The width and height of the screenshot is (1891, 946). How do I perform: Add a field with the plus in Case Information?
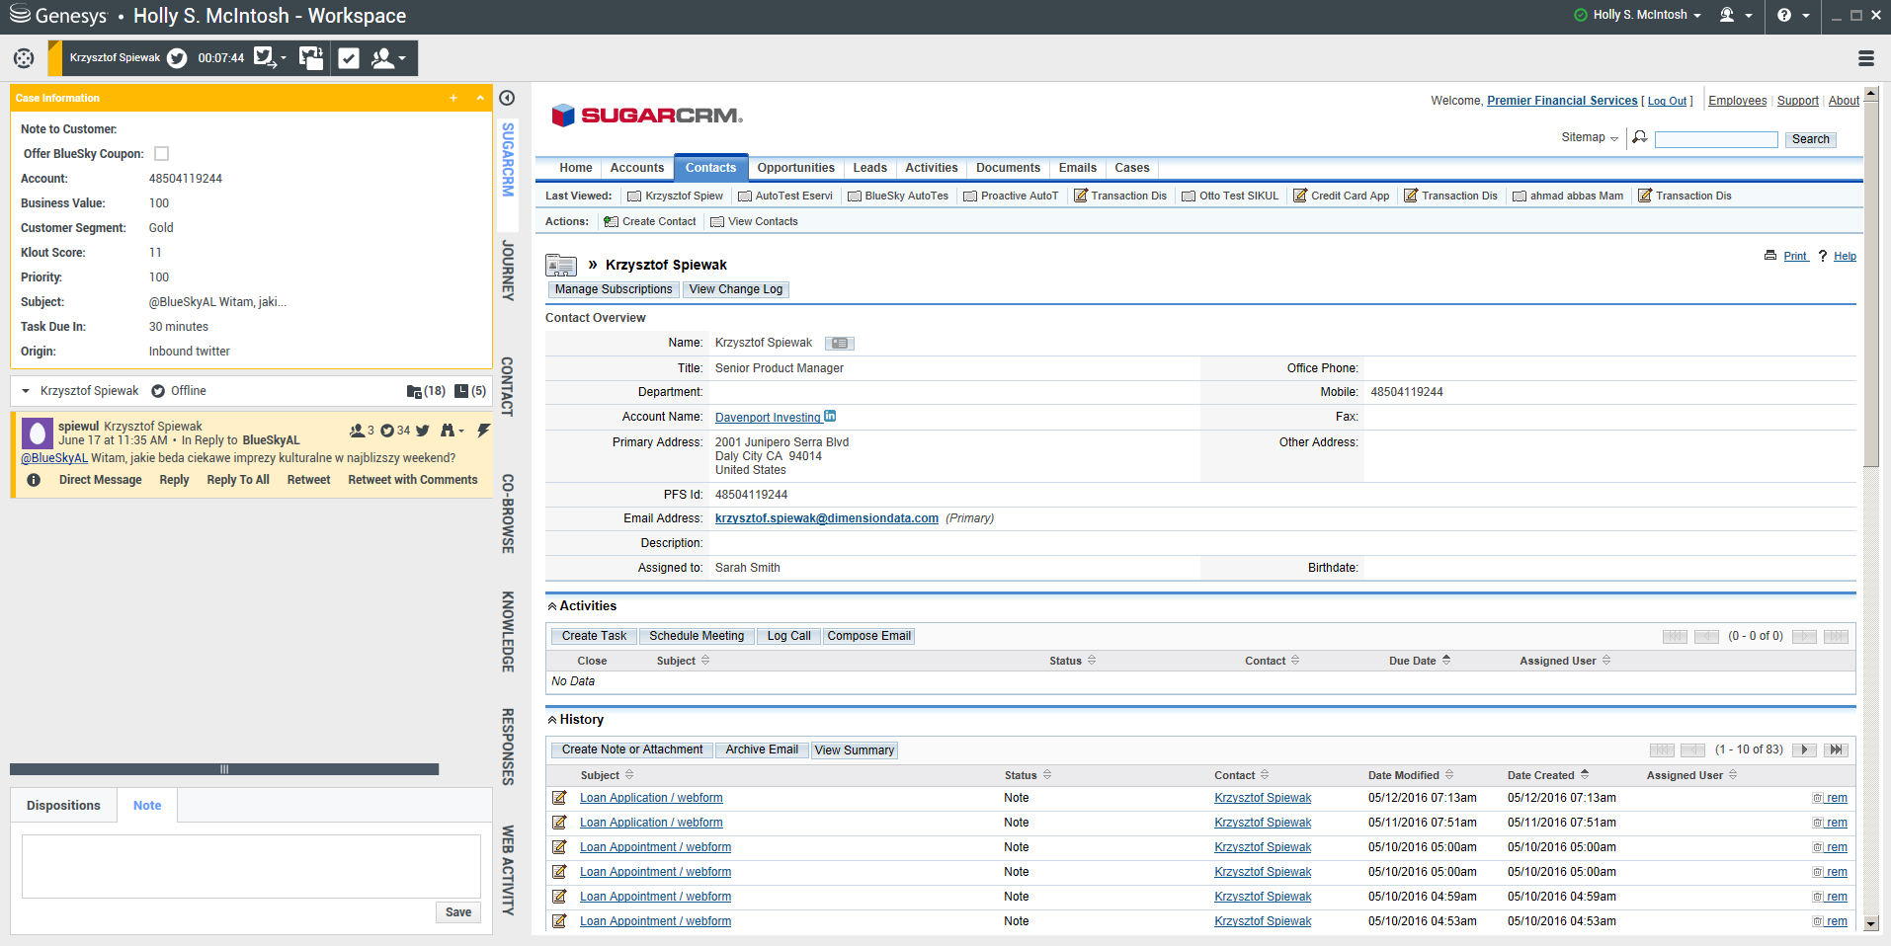(x=453, y=98)
